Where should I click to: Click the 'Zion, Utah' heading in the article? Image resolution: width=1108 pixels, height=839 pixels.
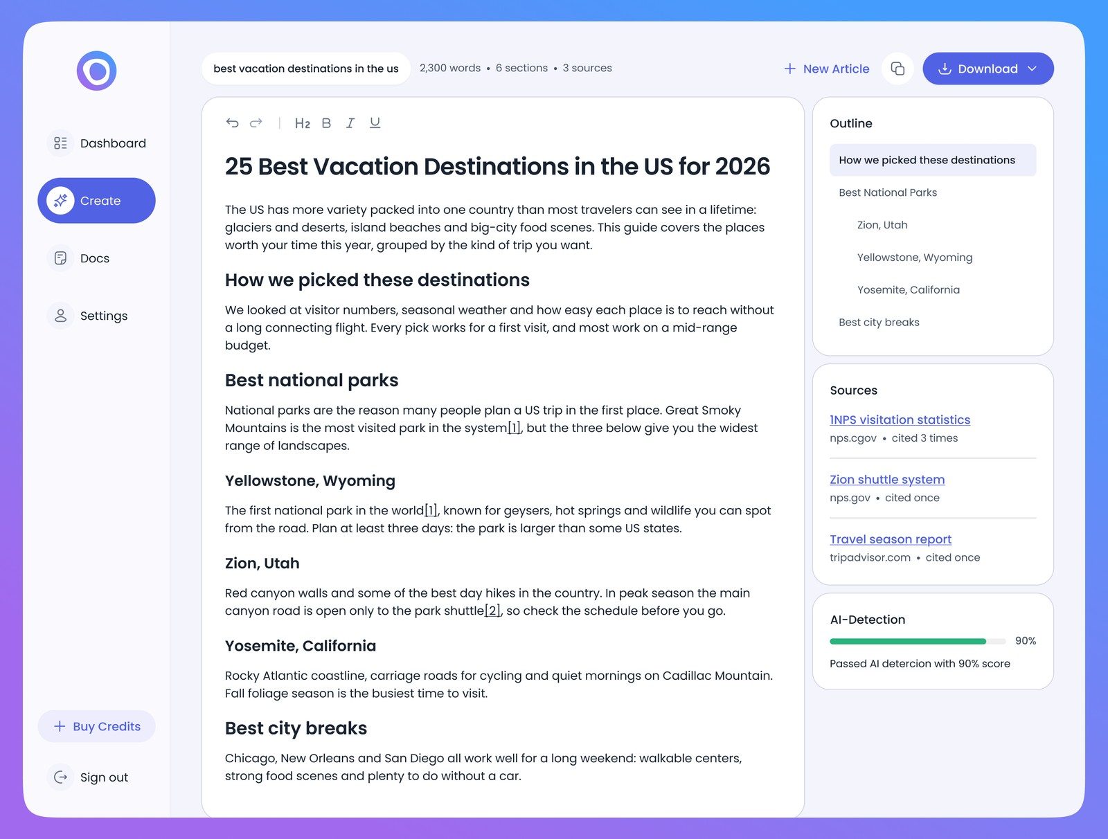(262, 563)
